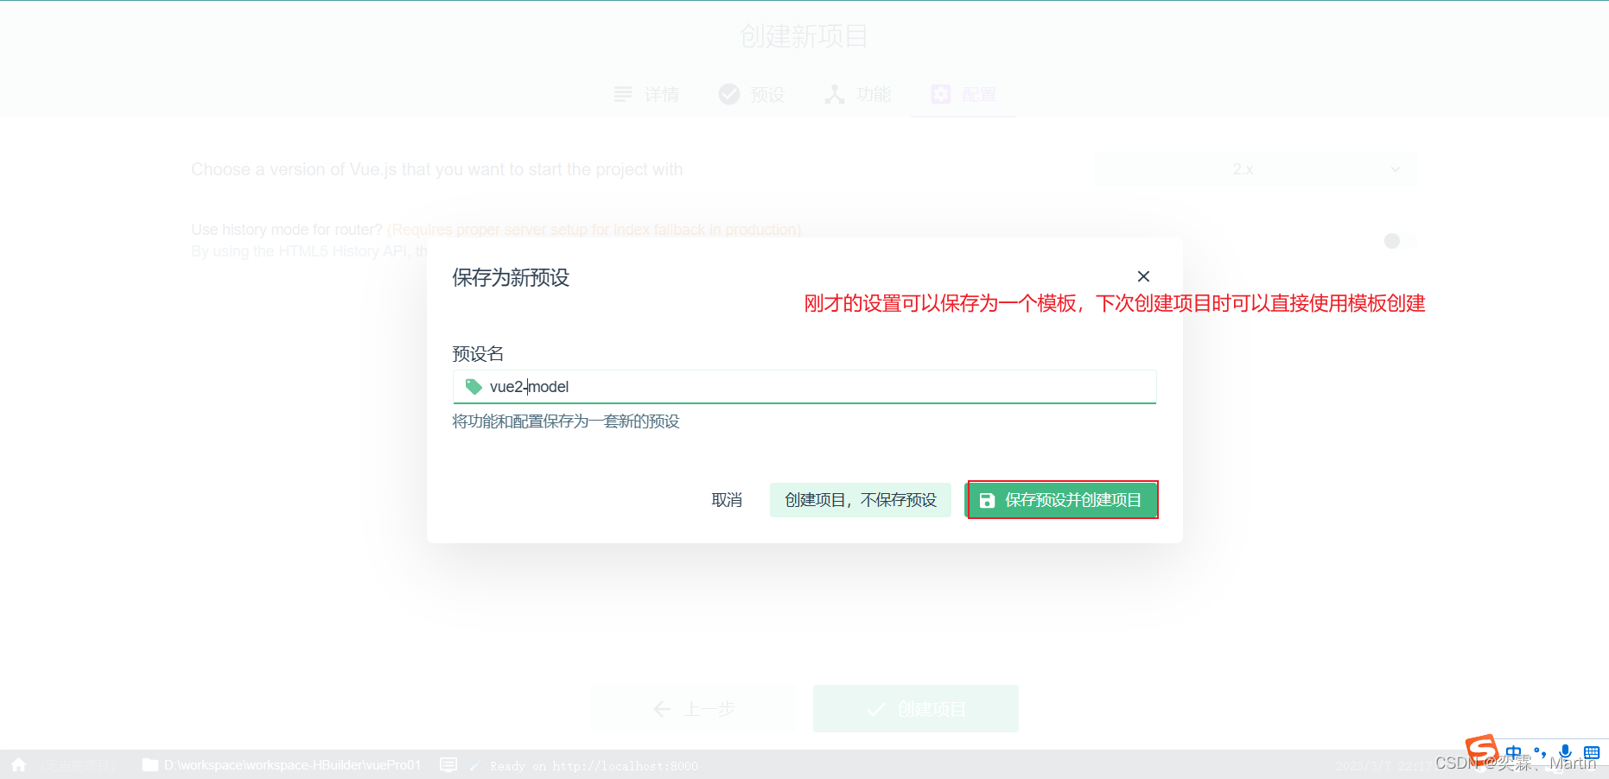Click the 保存为新预设 dialog title

[511, 277]
